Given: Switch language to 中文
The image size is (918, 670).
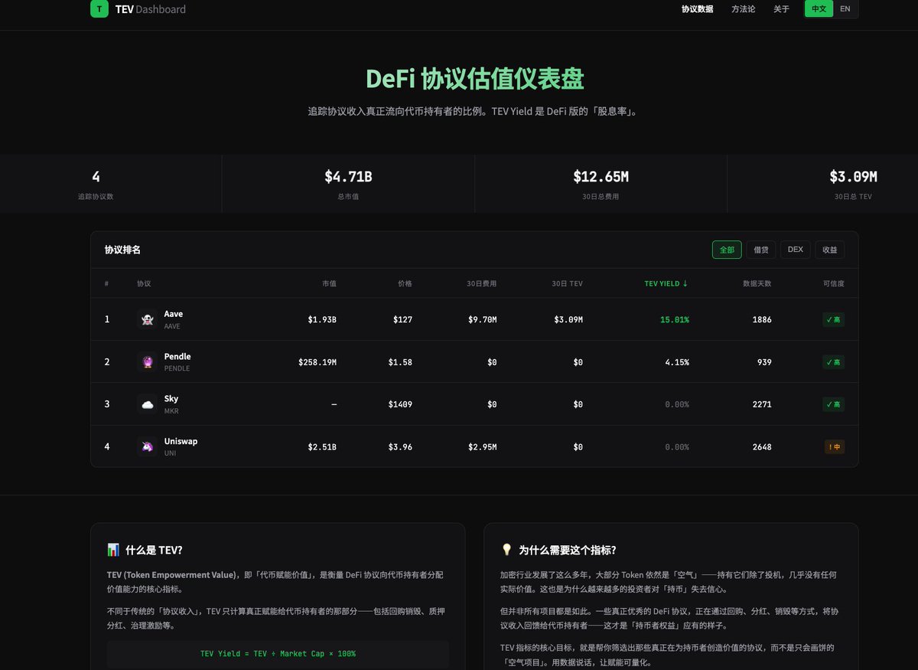Looking at the screenshot, I should click(x=819, y=9).
